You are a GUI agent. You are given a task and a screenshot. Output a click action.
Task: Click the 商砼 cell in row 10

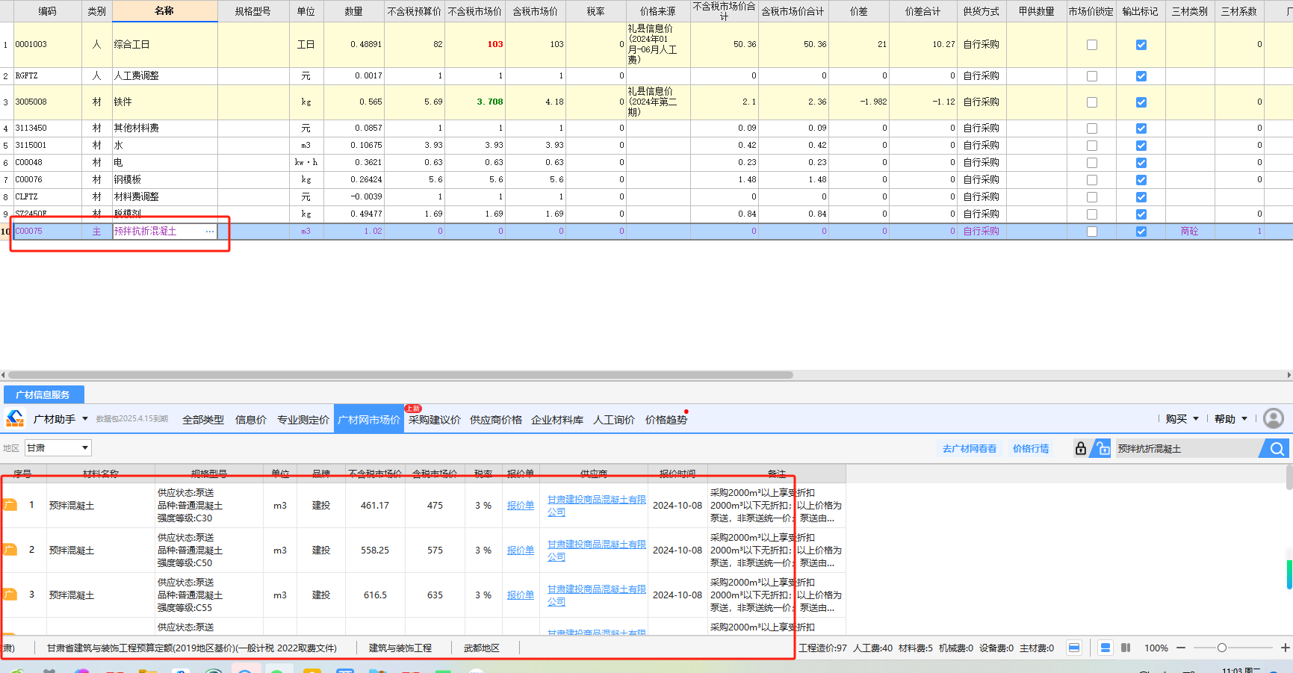[1189, 232]
